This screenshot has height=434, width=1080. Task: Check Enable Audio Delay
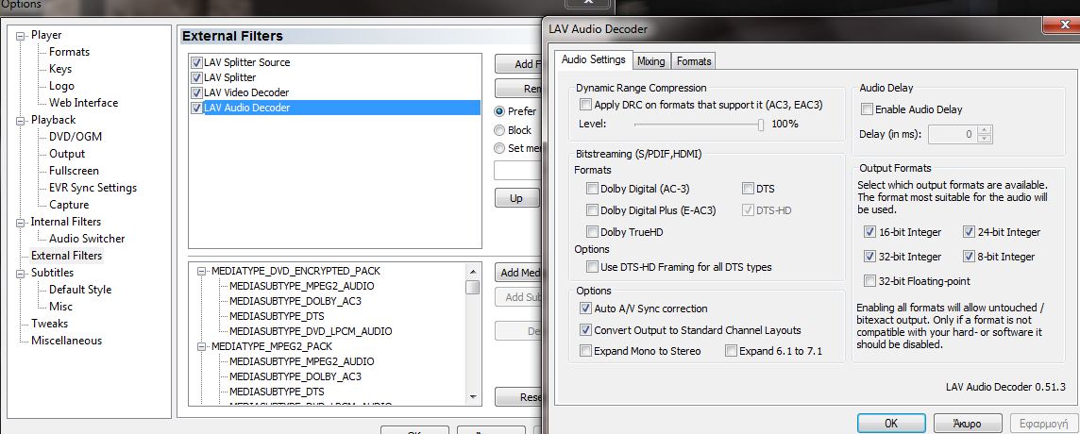pyautogui.click(x=867, y=109)
